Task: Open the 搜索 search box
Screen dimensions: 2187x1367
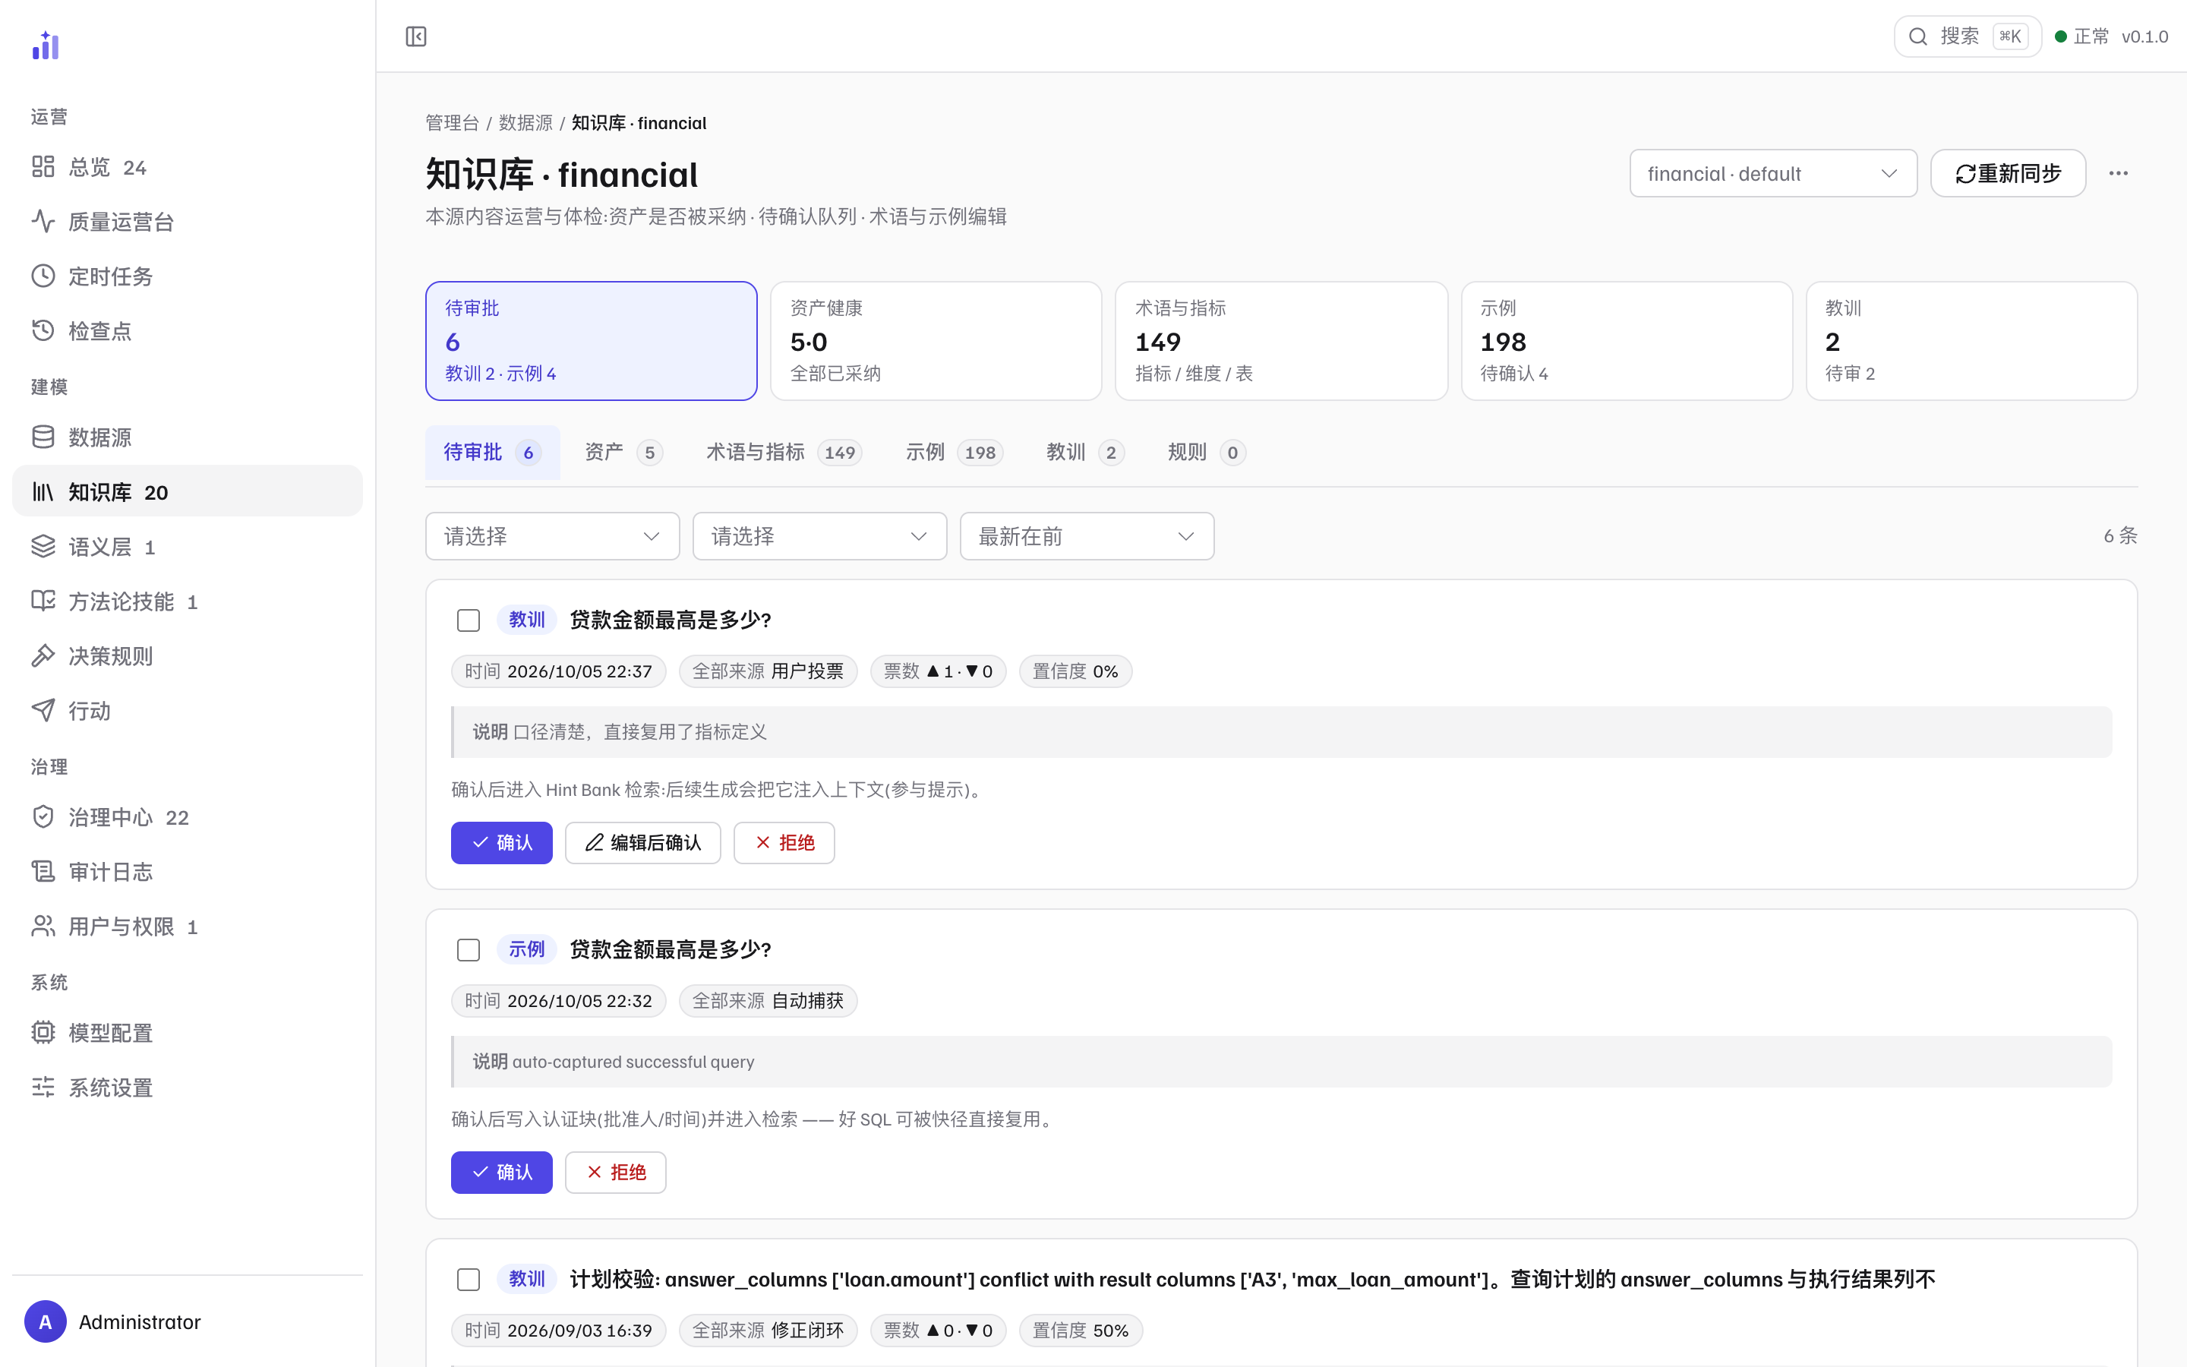Action: coord(1968,36)
